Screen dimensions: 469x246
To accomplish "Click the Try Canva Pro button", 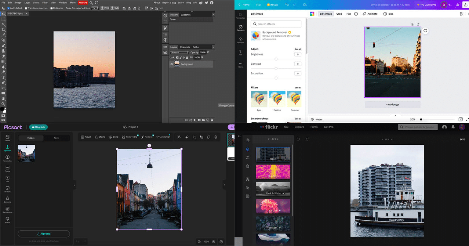I will (427, 5).
